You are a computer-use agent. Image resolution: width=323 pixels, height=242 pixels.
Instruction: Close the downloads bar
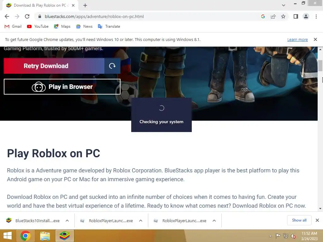pos(317,220)
